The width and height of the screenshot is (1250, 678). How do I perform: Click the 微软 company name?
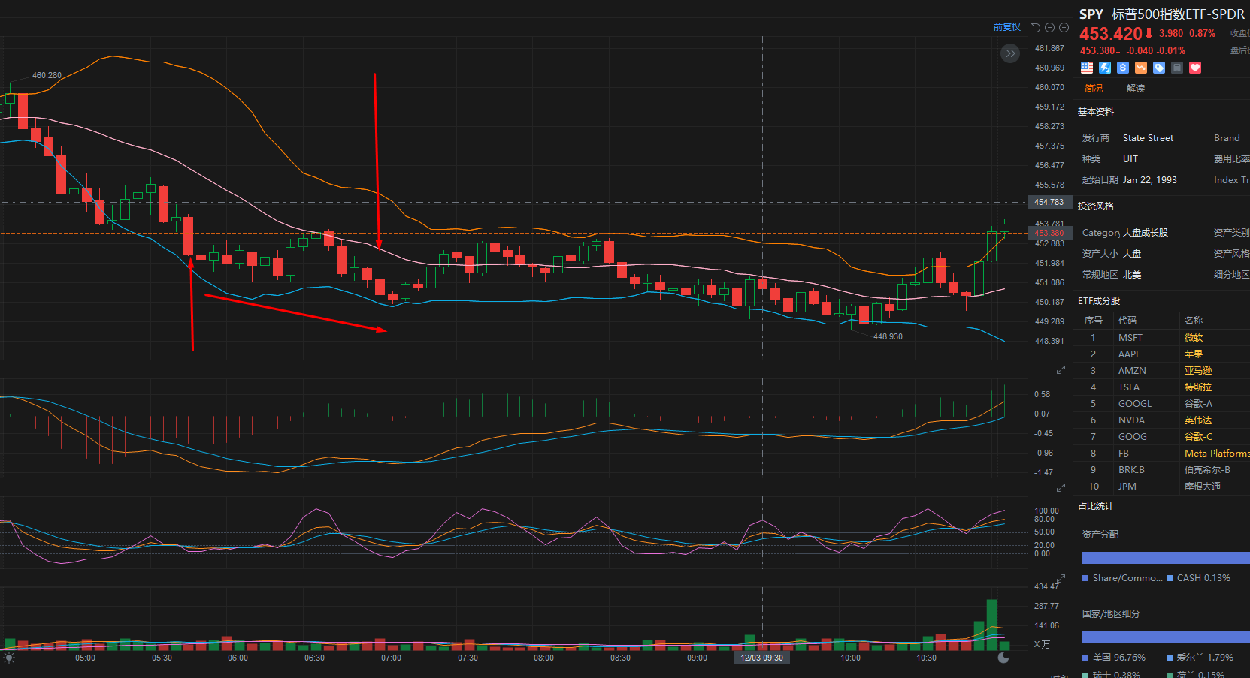pos(1194,338)
